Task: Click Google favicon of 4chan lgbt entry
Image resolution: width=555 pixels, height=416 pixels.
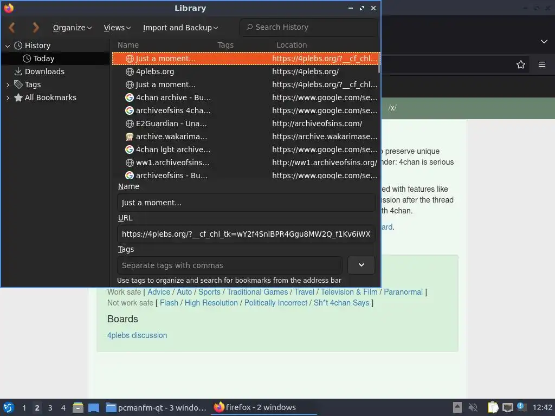Action: 130,149
